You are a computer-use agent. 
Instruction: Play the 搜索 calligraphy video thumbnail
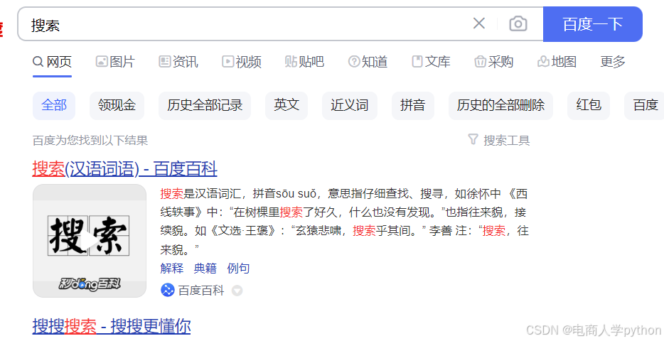coord(90,240)
